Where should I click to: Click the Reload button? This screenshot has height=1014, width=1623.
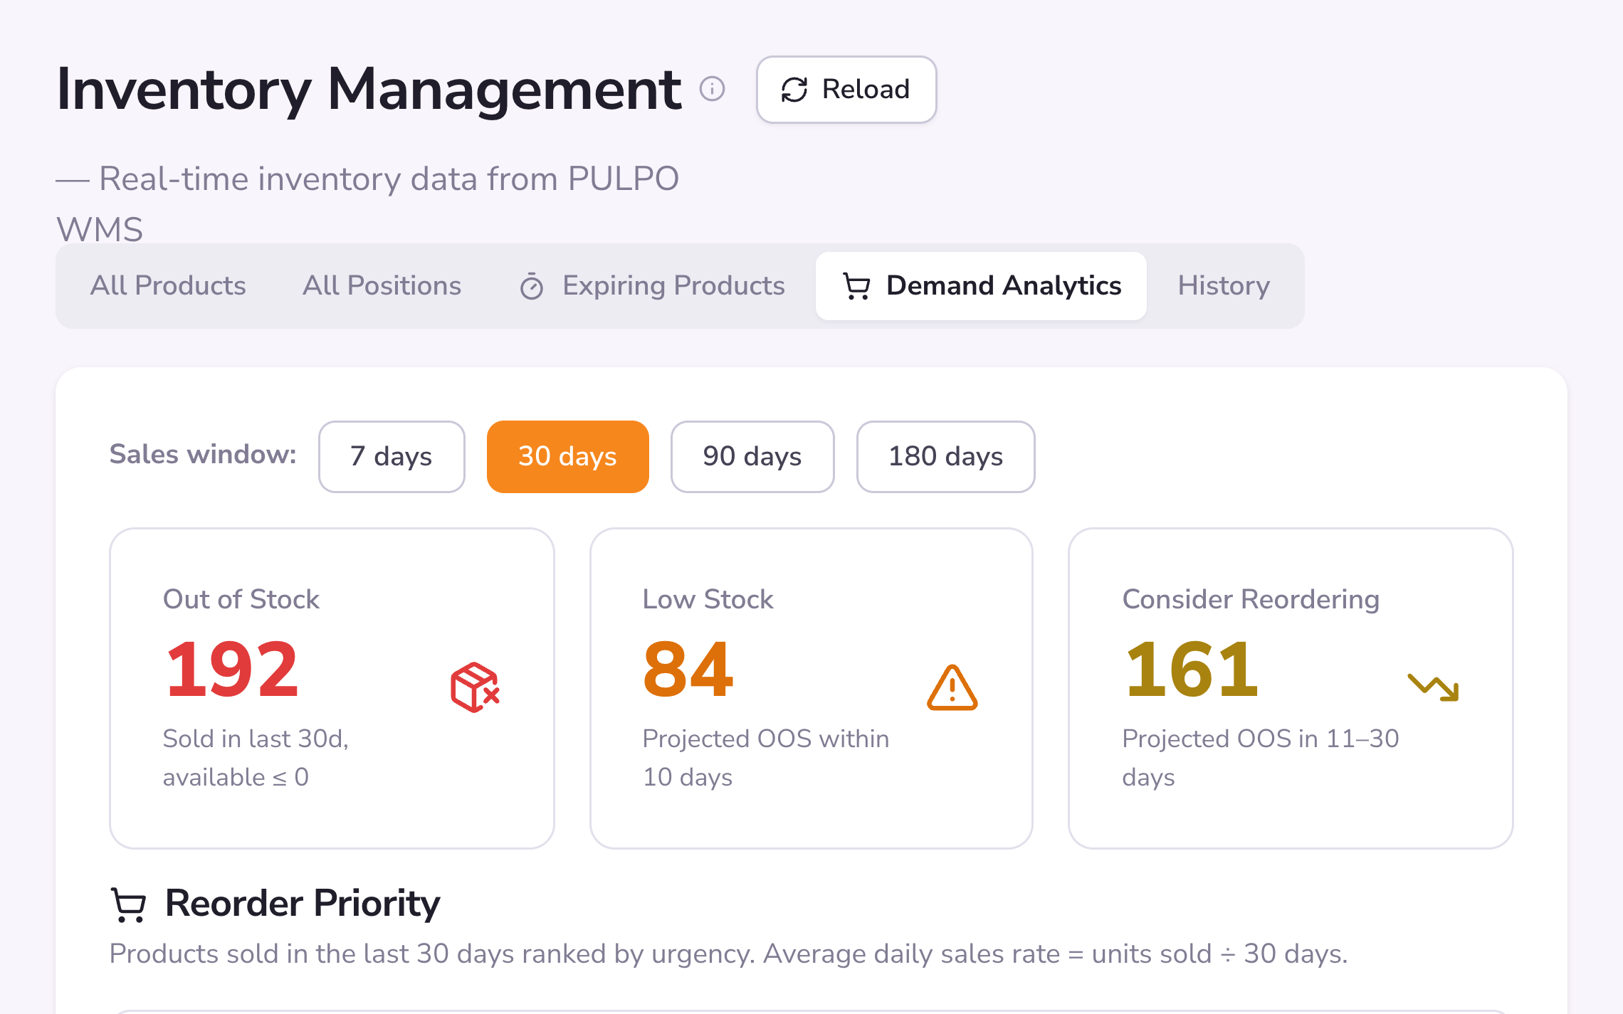846,90
